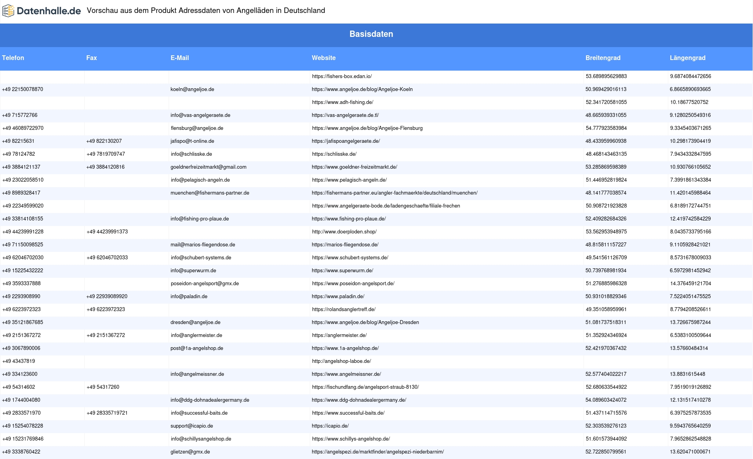
Task: Click the Breitengrad column header
Action: 603,58
